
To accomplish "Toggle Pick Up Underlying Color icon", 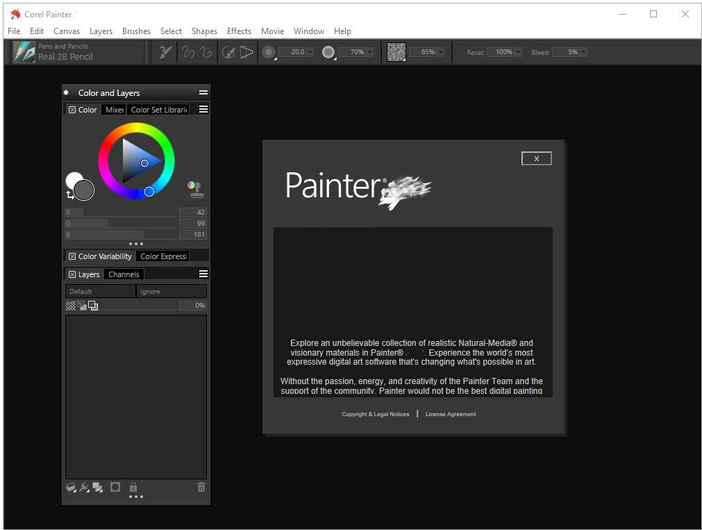I will tap(82, 306).
